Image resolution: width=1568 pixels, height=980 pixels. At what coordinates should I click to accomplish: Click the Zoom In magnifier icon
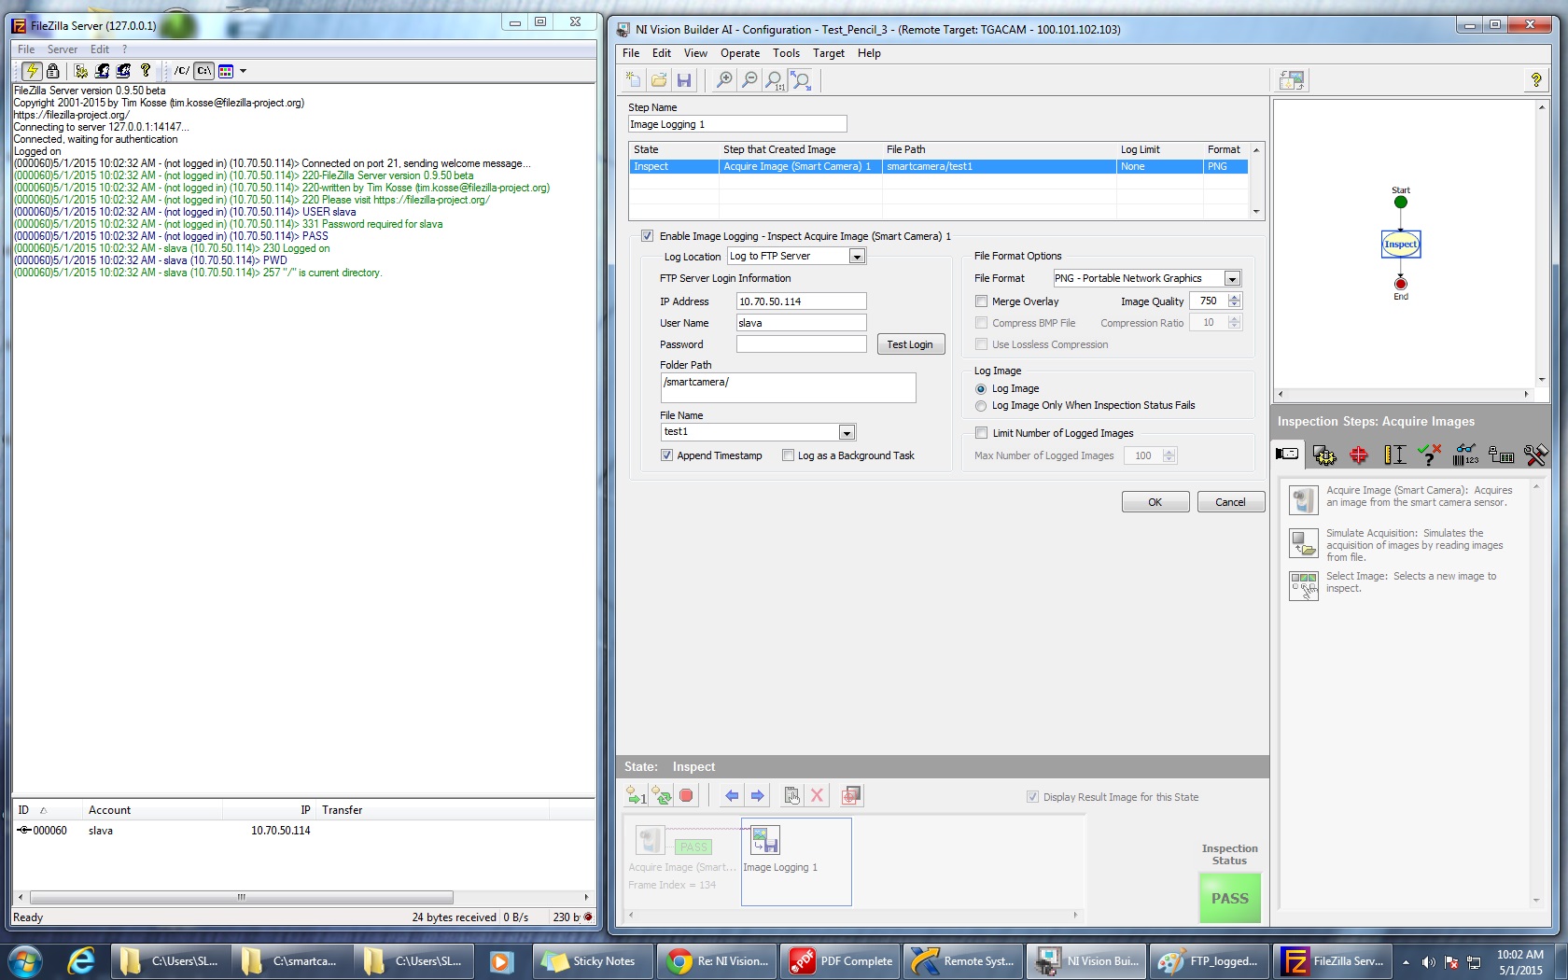(724, 80)
